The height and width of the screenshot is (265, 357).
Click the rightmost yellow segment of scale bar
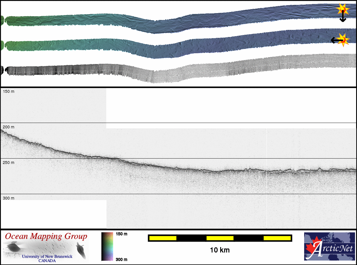tap(277, 238)
